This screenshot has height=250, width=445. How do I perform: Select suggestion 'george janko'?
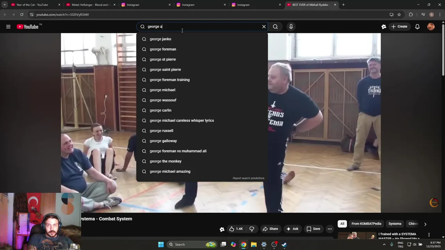[x=202, y=39]
